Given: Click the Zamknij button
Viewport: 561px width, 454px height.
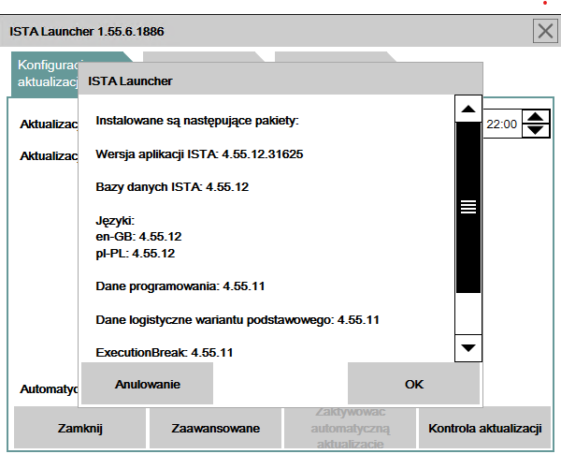Looking at the screenshot, I should click(79, 428).
